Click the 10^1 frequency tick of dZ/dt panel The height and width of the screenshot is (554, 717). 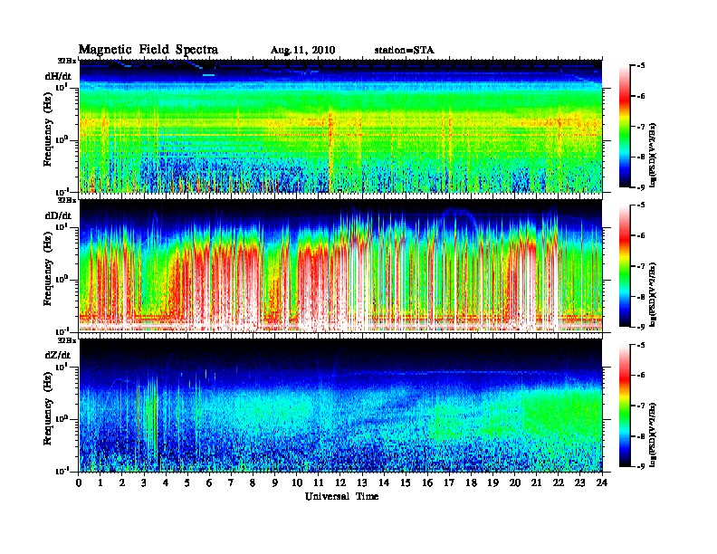62,367
